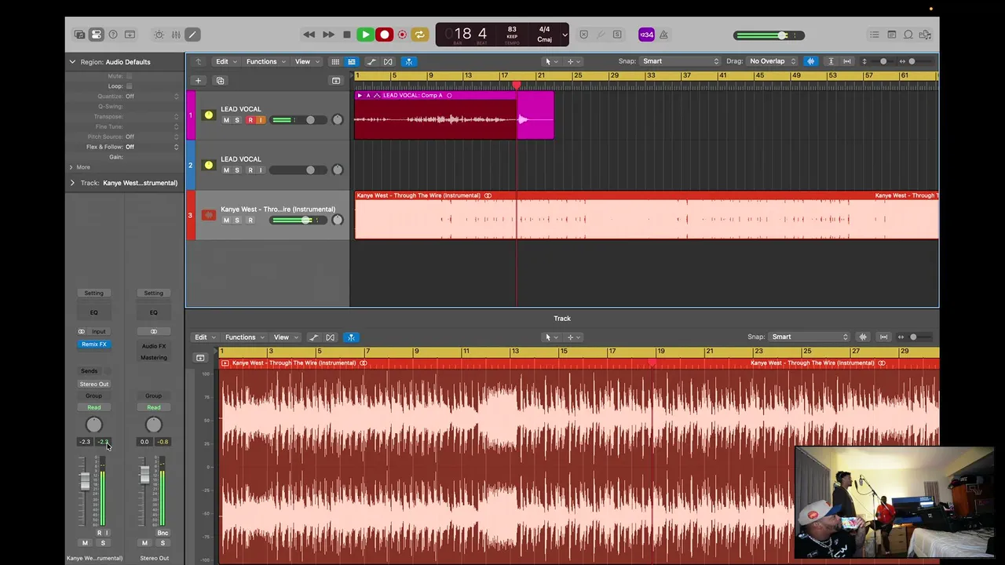Click the Mastering button on Stereo Out strip

pos(154,357)
